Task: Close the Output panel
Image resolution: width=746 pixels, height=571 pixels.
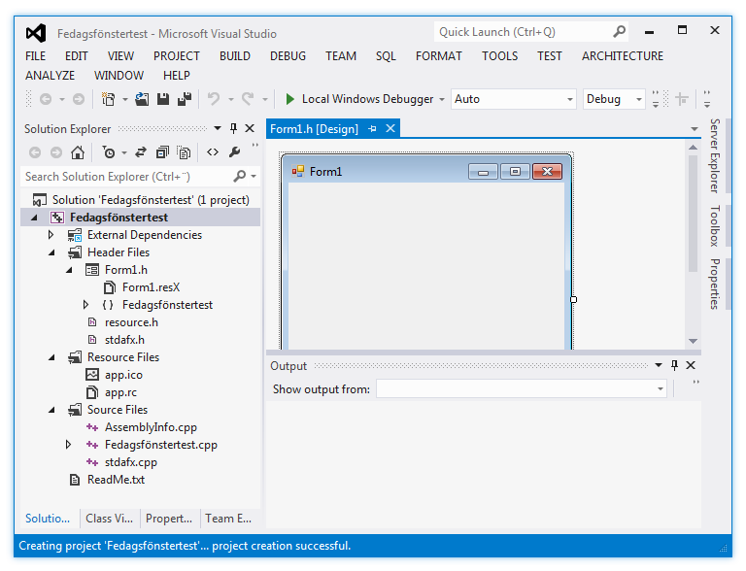Action: (691, 365)
